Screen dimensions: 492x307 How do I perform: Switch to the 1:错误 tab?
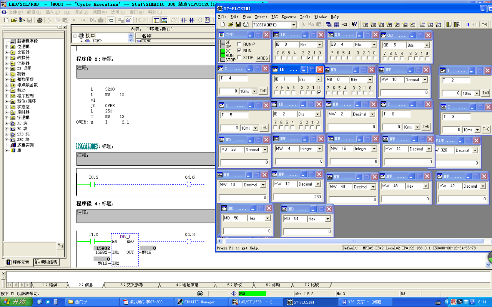[x=50, y=285]
